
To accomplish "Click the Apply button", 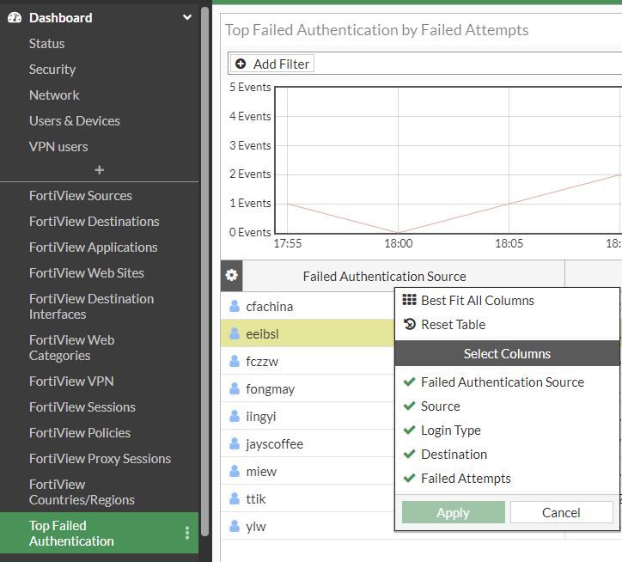I will [x=454, y=512].
